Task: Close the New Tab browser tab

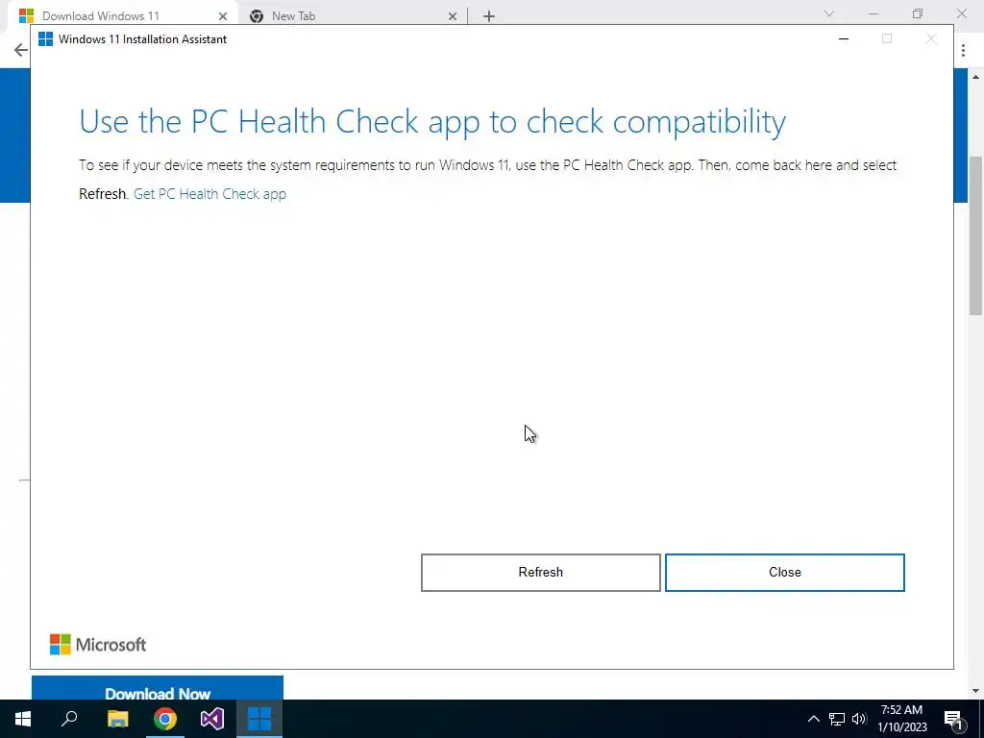Action: (453, 16)
